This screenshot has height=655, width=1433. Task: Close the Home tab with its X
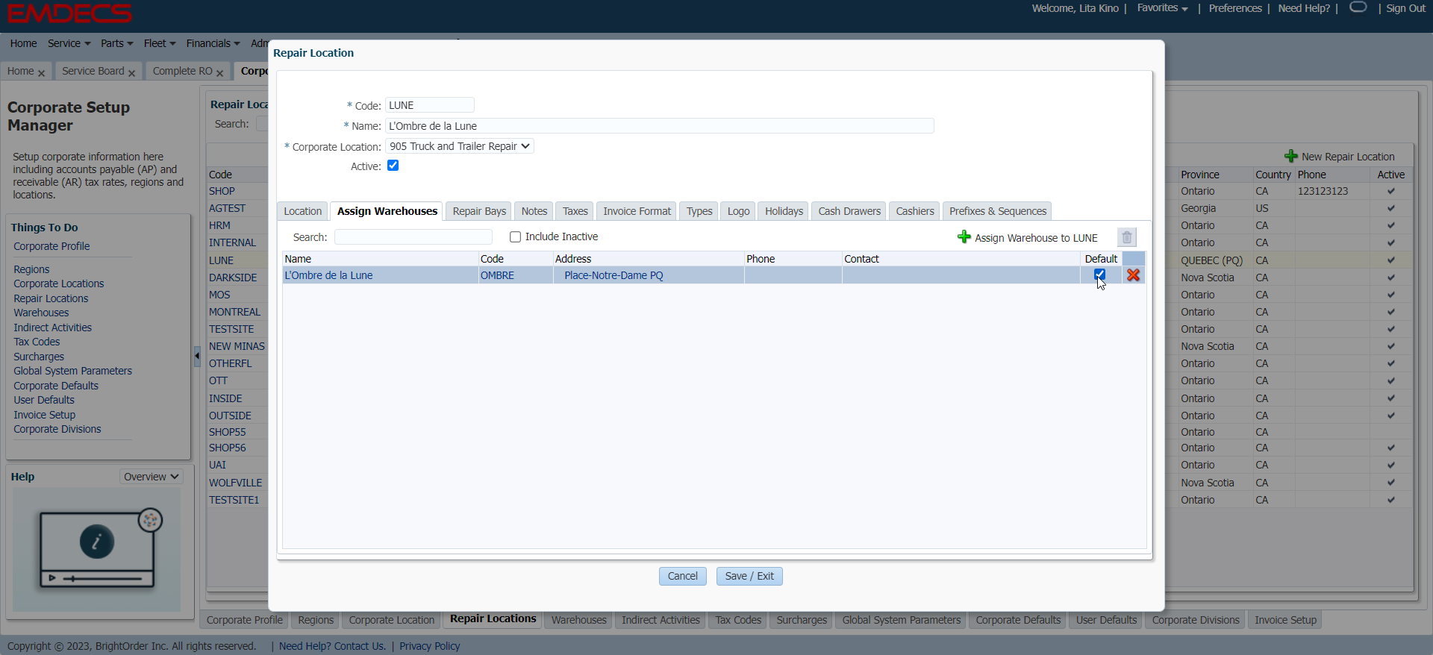tap(42, 73)
